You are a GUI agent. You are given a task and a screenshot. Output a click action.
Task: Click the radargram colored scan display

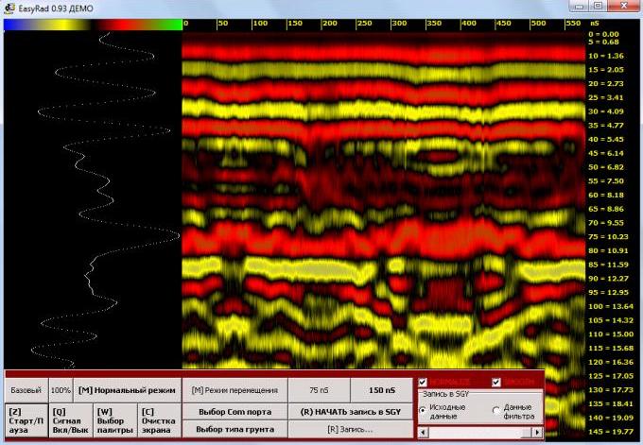click(x=383, y=200)
